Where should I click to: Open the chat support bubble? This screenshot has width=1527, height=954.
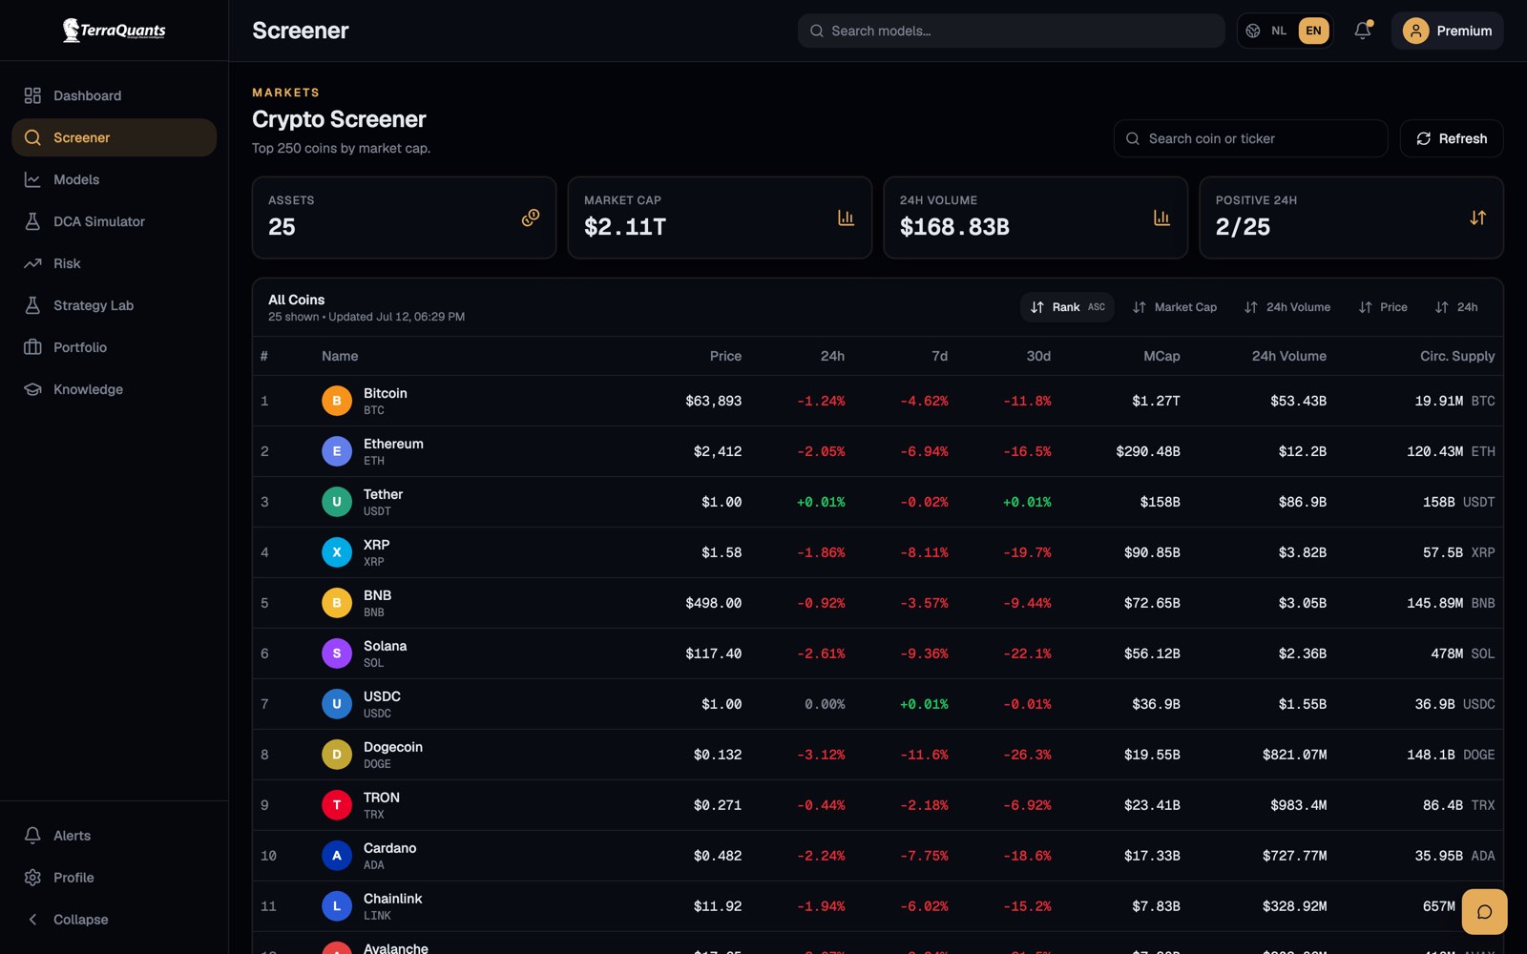[x=1485, y=912]
